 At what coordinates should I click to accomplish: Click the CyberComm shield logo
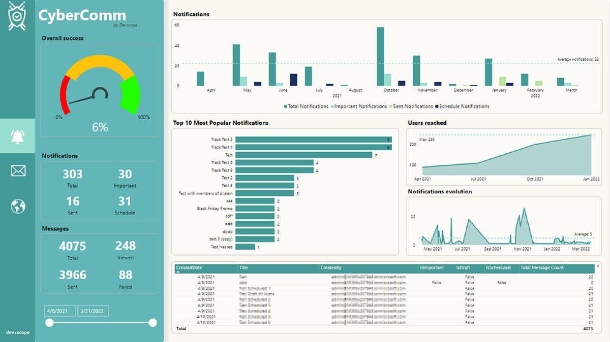[17, 16]
